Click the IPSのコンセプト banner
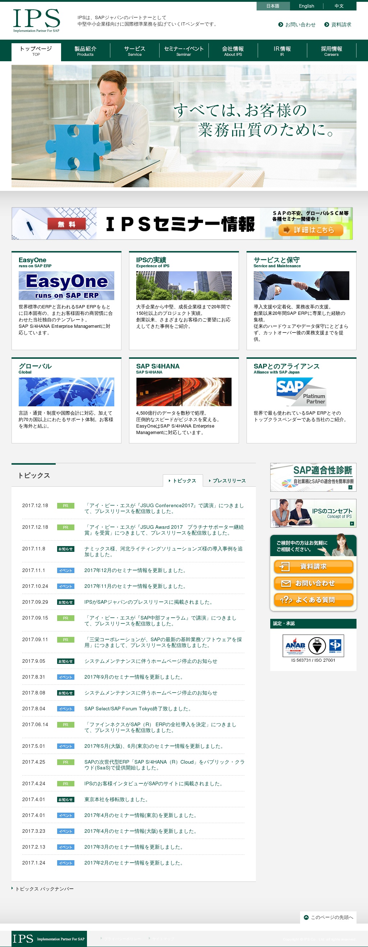This screenshot has height=947, width=368. (x=313, y=513)
